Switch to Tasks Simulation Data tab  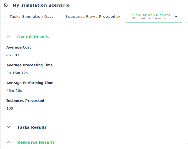31,17
